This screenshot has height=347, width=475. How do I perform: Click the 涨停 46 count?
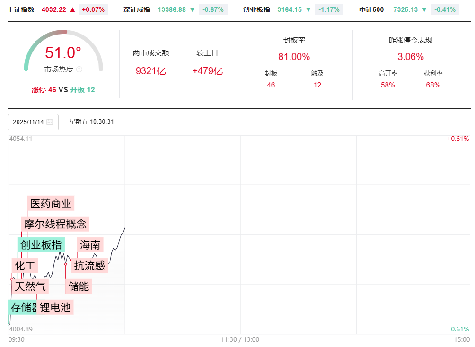coord(44,89)
